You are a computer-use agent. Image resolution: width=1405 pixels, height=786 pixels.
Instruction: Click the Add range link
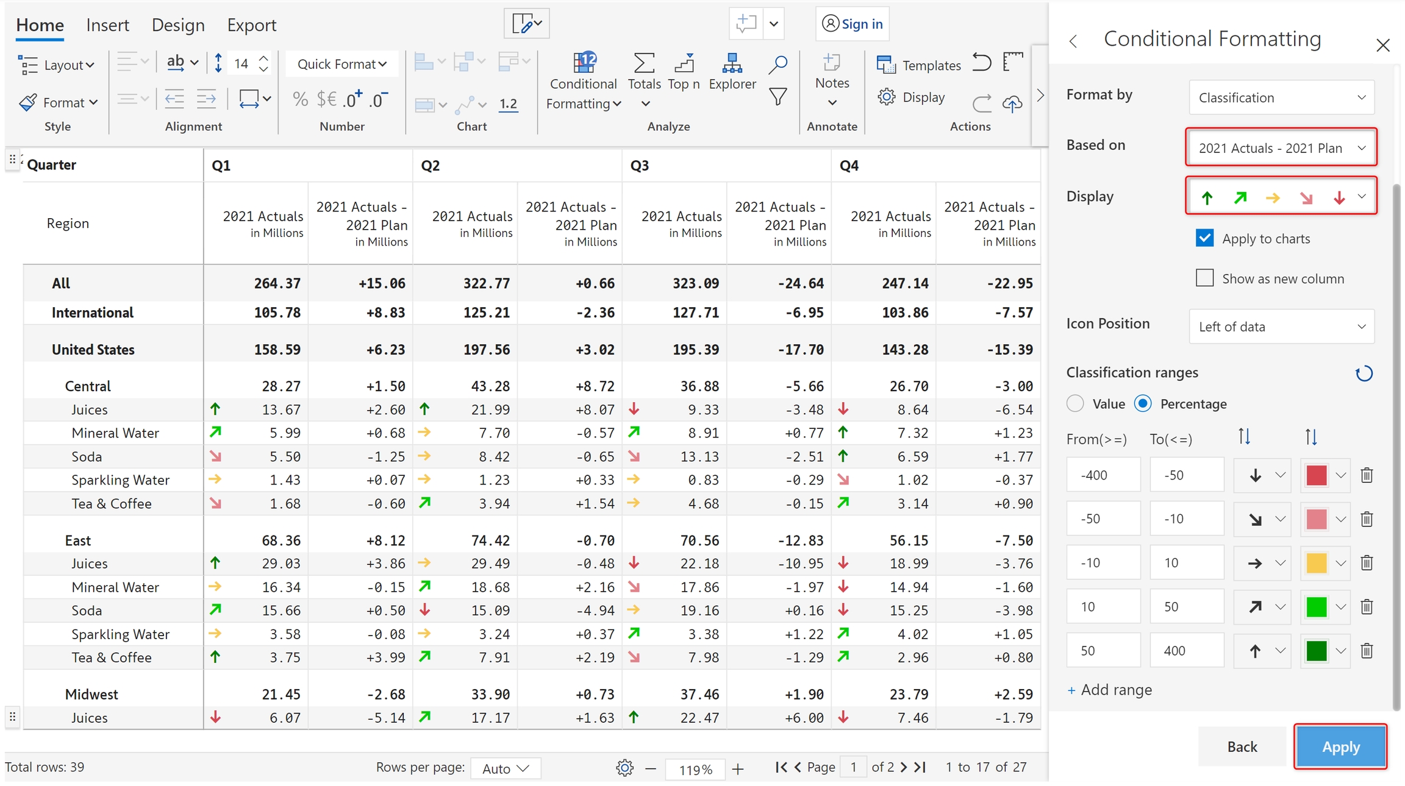1110,690
